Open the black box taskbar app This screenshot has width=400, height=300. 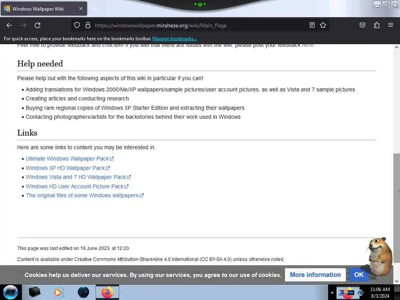[x=34, y=292]
